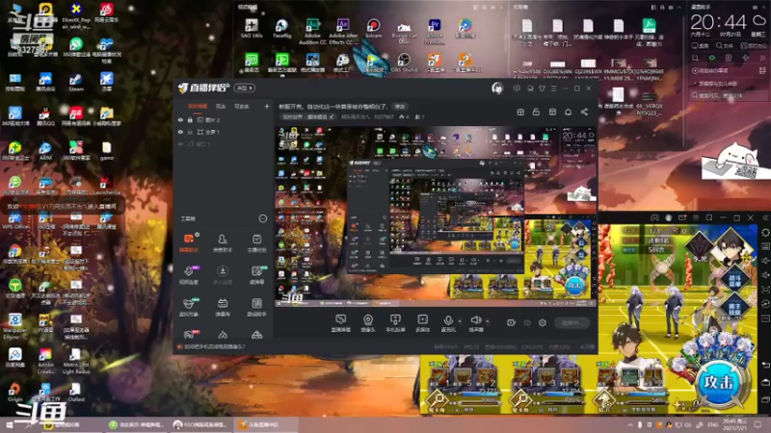This screenshot has width=771, height=433.
Task: Mute the microphone in the bottom toolbar
Action: 448,323
